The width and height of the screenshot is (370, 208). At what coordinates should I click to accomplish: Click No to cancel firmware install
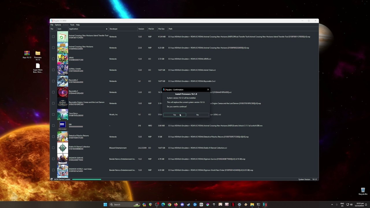197,115
